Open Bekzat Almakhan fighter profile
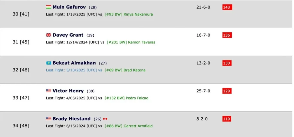Image resolution: width=294 pixels, height=137 pixels. [74, 63]
